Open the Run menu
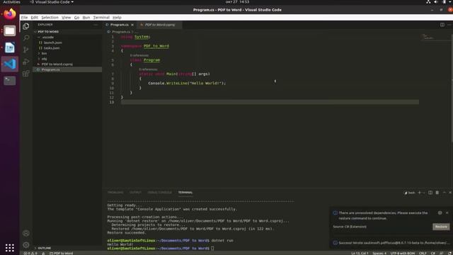Screen dimensions: 453x255 coord(86,17)
